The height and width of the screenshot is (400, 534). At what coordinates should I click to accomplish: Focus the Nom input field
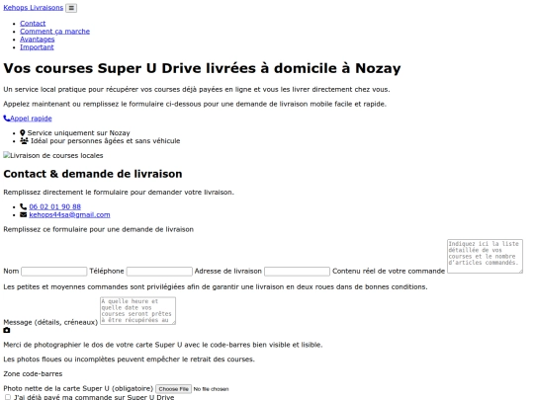(x=54, y=272)
